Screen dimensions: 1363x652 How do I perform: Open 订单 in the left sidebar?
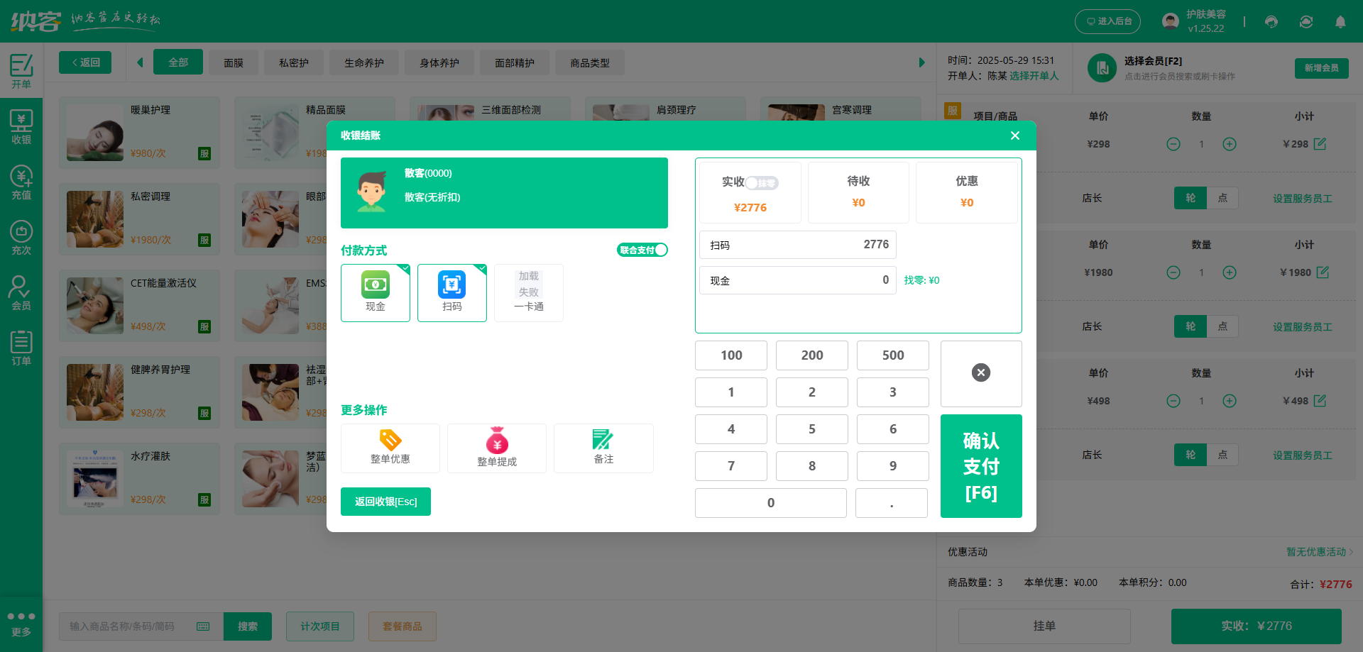coord(21,348)
